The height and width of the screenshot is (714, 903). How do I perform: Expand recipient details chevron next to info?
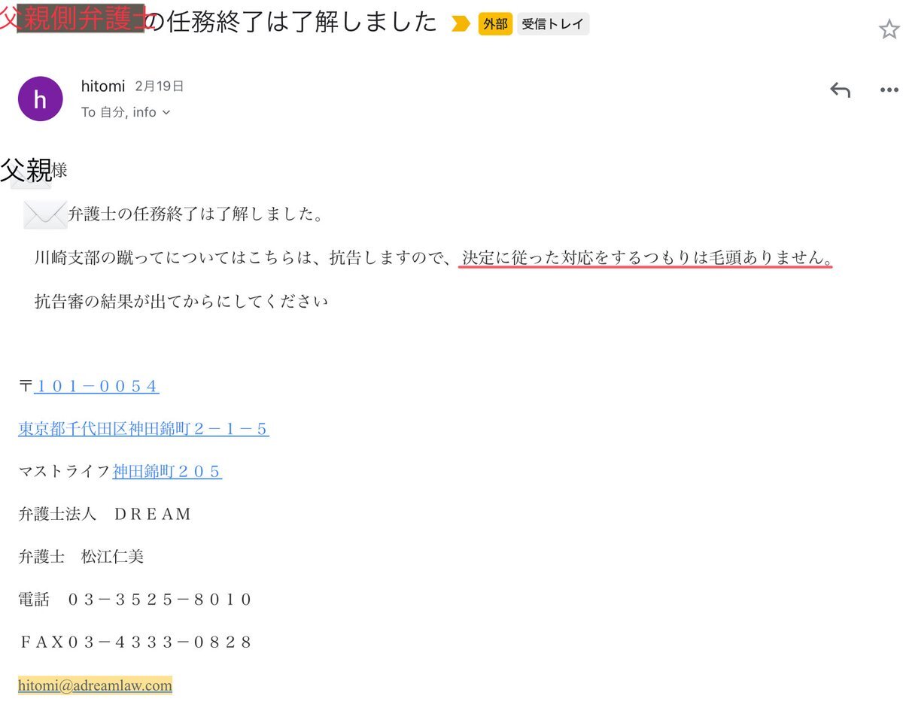(x=166, y=113)
